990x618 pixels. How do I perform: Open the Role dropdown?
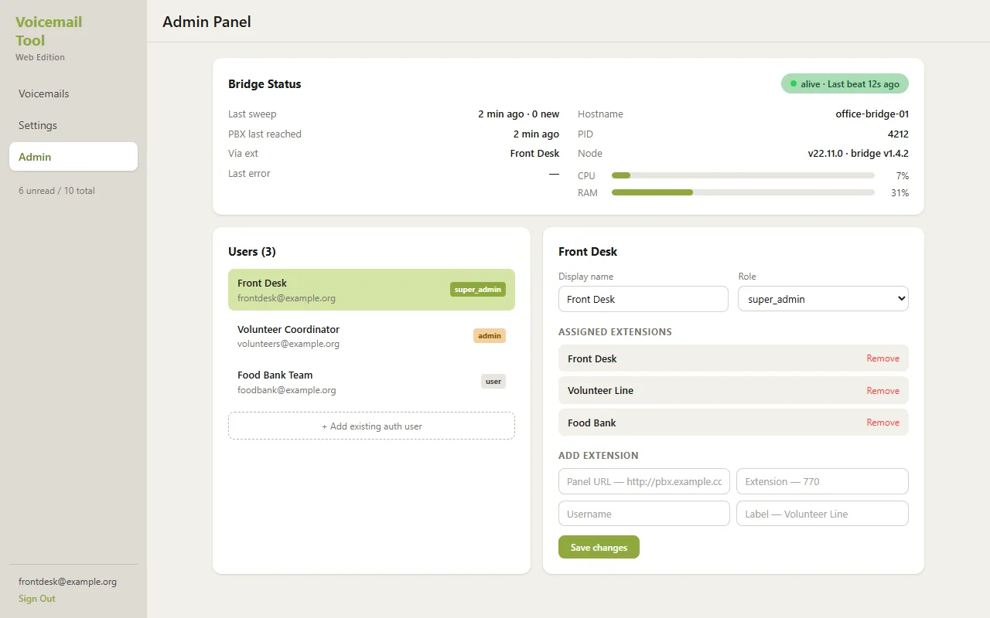[x=823, y=299]
